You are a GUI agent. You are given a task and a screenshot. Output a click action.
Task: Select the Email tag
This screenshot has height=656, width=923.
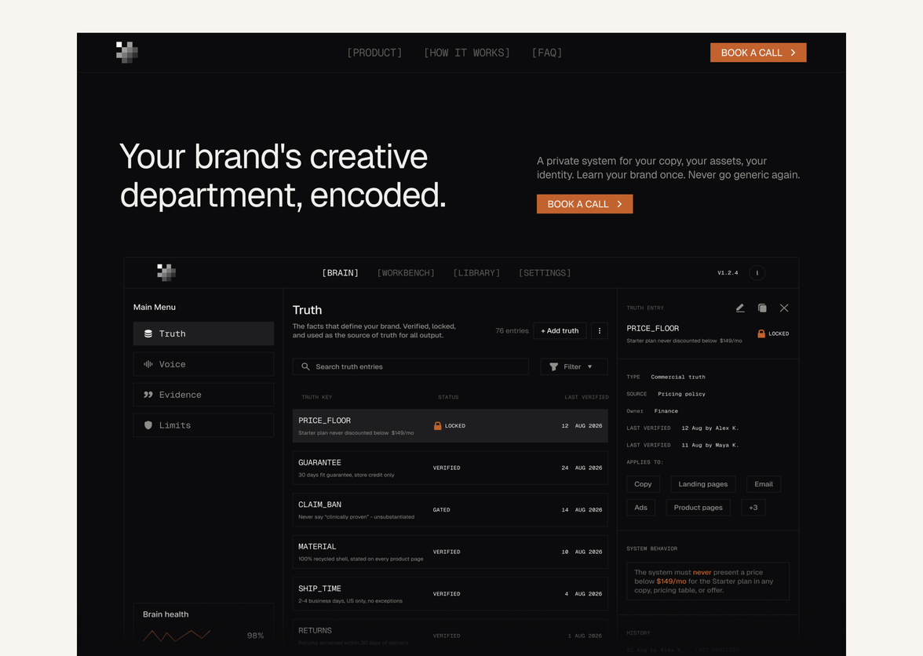point(764,484)
